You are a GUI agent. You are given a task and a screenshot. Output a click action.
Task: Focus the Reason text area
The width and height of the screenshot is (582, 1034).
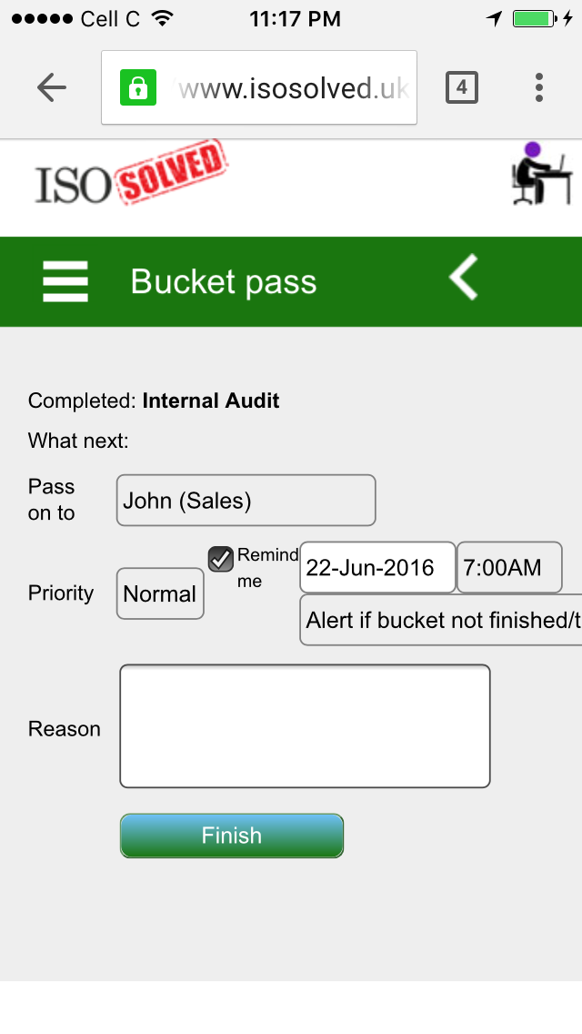click(x=305, y=726)
